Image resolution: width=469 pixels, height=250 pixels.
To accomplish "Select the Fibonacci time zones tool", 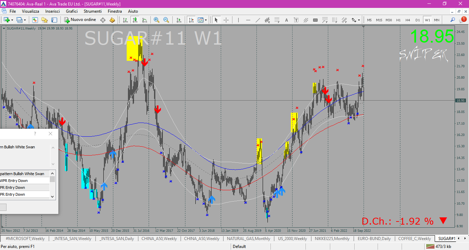I will (x=334, y=20).
